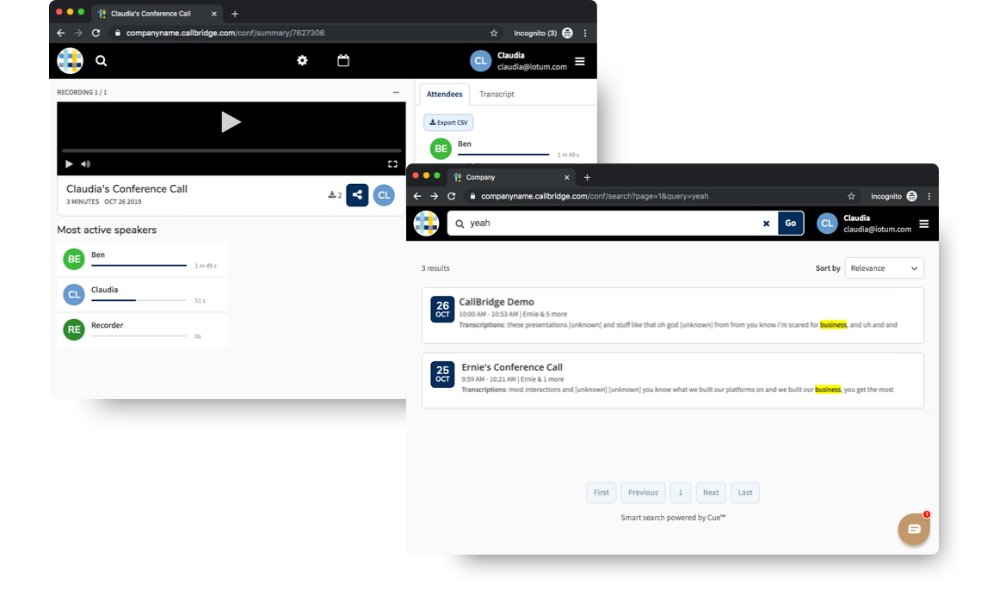Open the settings gear in the navbar
This screenshot has width=981, height=602.
point(301,60)
